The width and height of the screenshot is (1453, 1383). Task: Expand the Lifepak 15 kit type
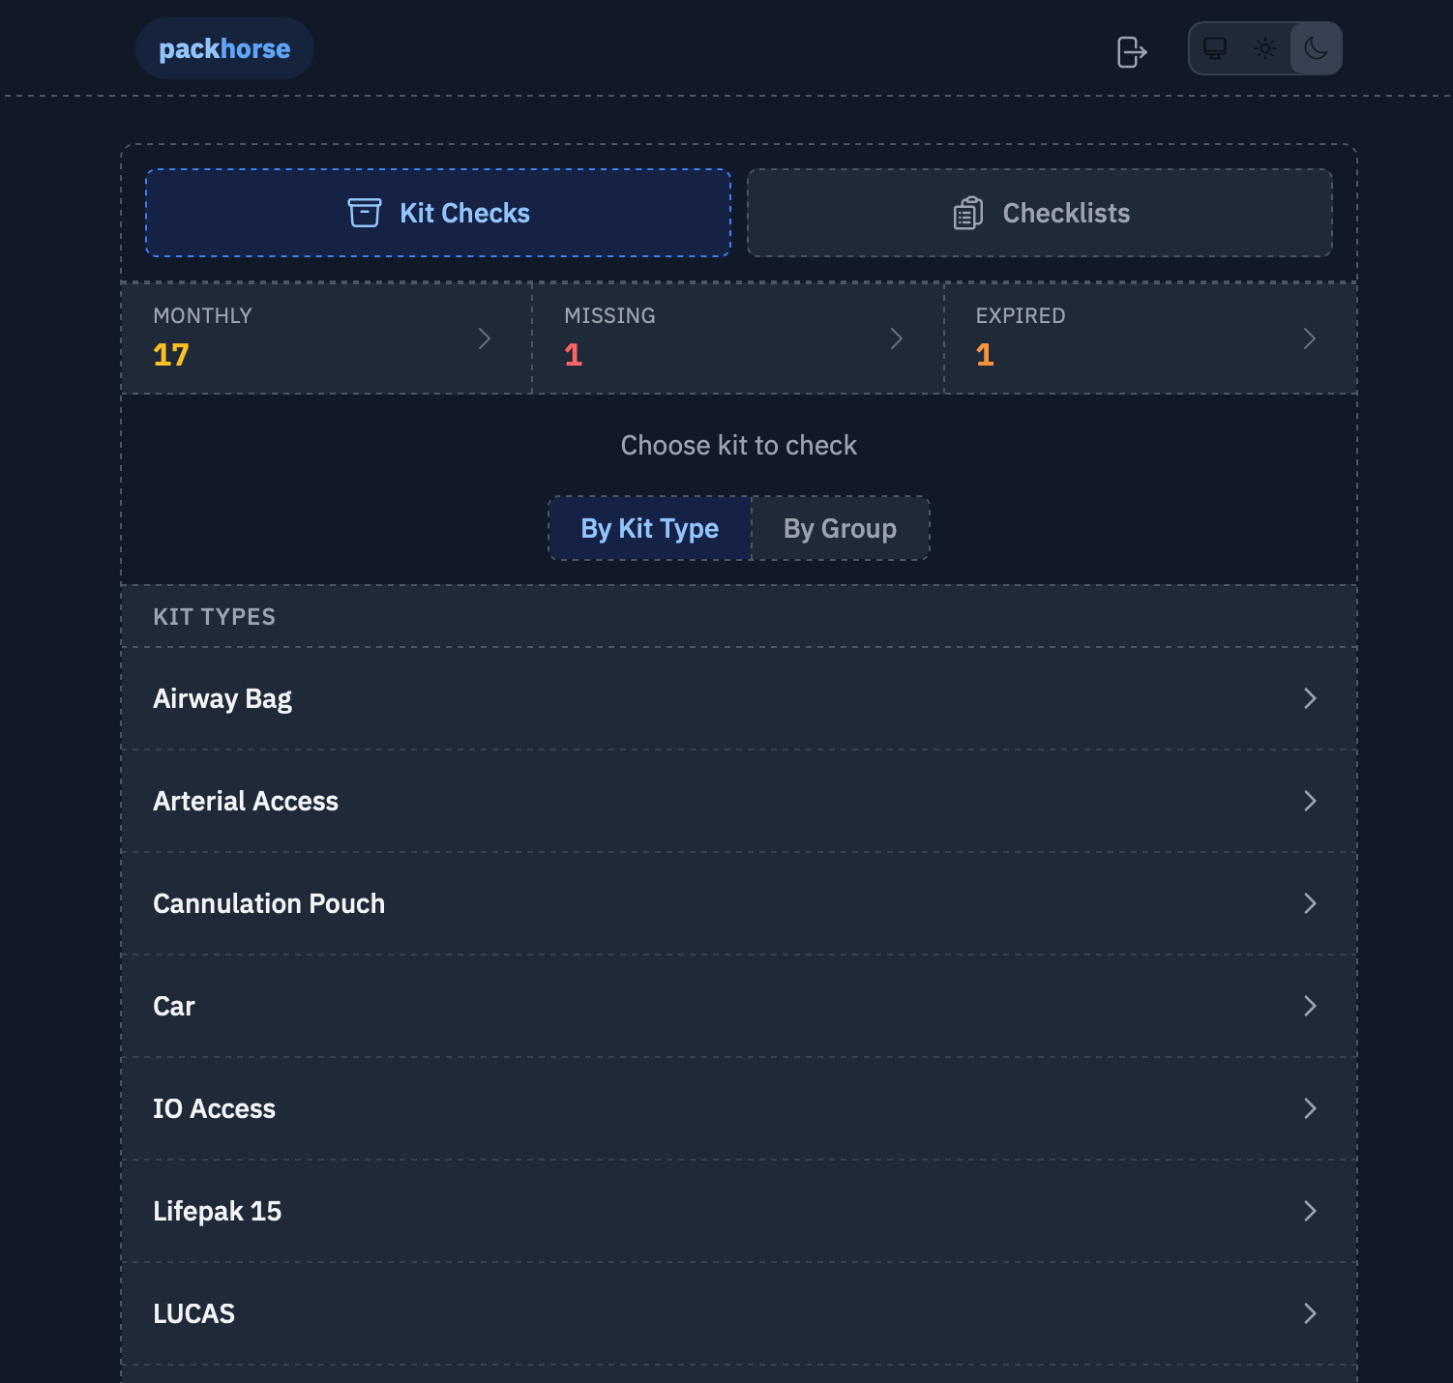1311,1211
